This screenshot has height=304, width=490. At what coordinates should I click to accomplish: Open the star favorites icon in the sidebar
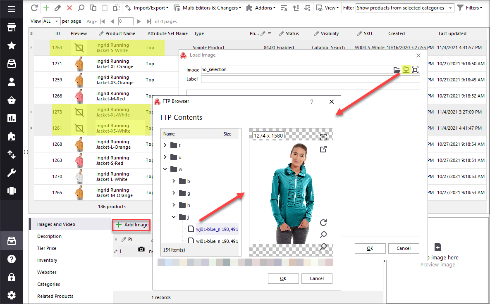[x=12, y=45]
